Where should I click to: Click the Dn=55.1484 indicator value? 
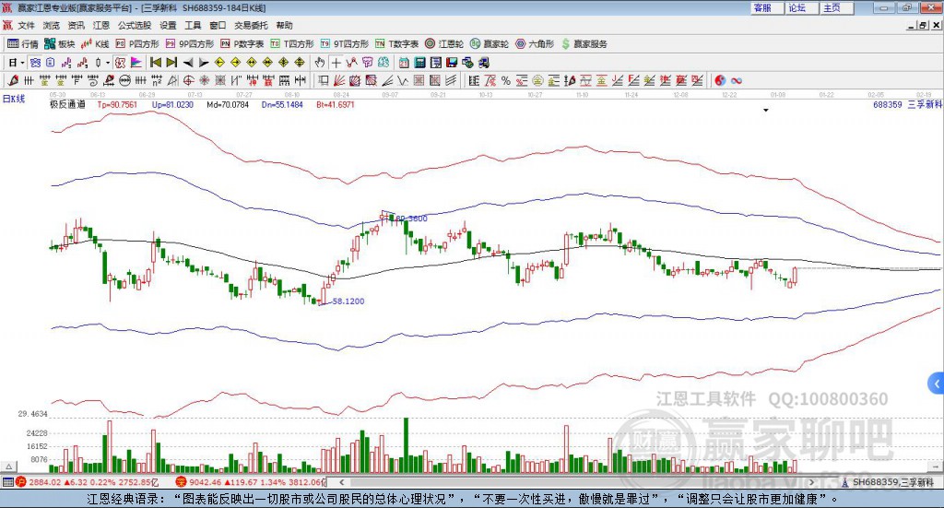(282, 104)
